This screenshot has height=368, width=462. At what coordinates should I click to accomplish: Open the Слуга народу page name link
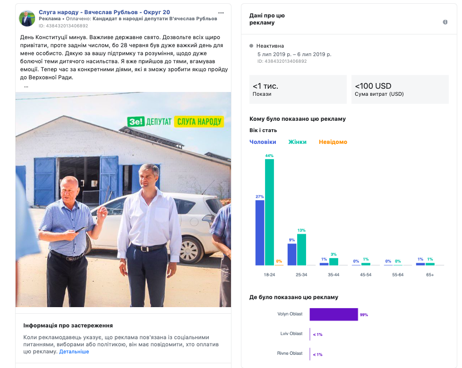(104, 12)
